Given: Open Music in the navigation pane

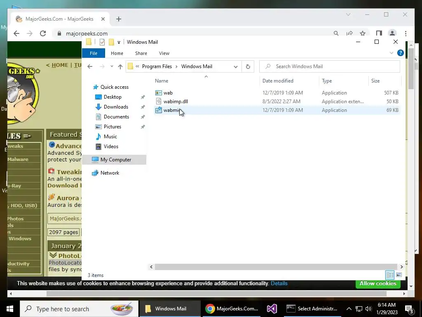Looking at the screenshot, I should pos(110,137).
